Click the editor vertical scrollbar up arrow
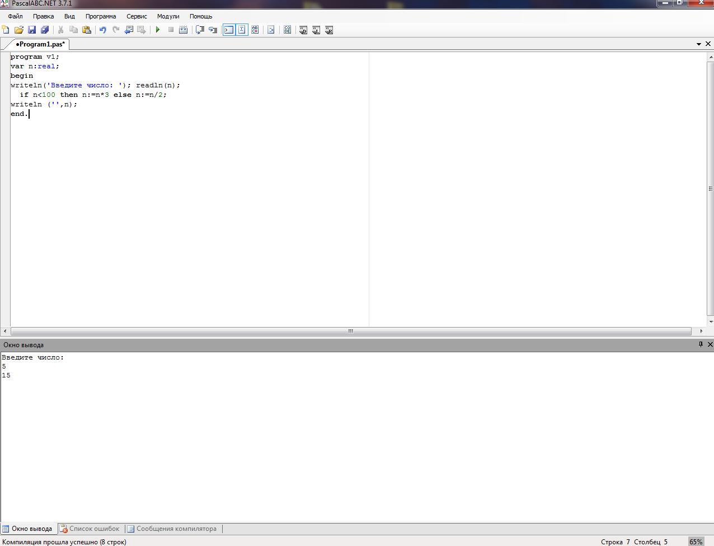This screenshot has height=546, width=714. (711, 57)
